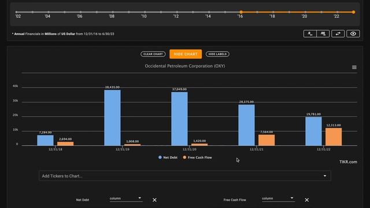
Task: Click the 40k y-axis label
Action: click(x=15, y=86)
